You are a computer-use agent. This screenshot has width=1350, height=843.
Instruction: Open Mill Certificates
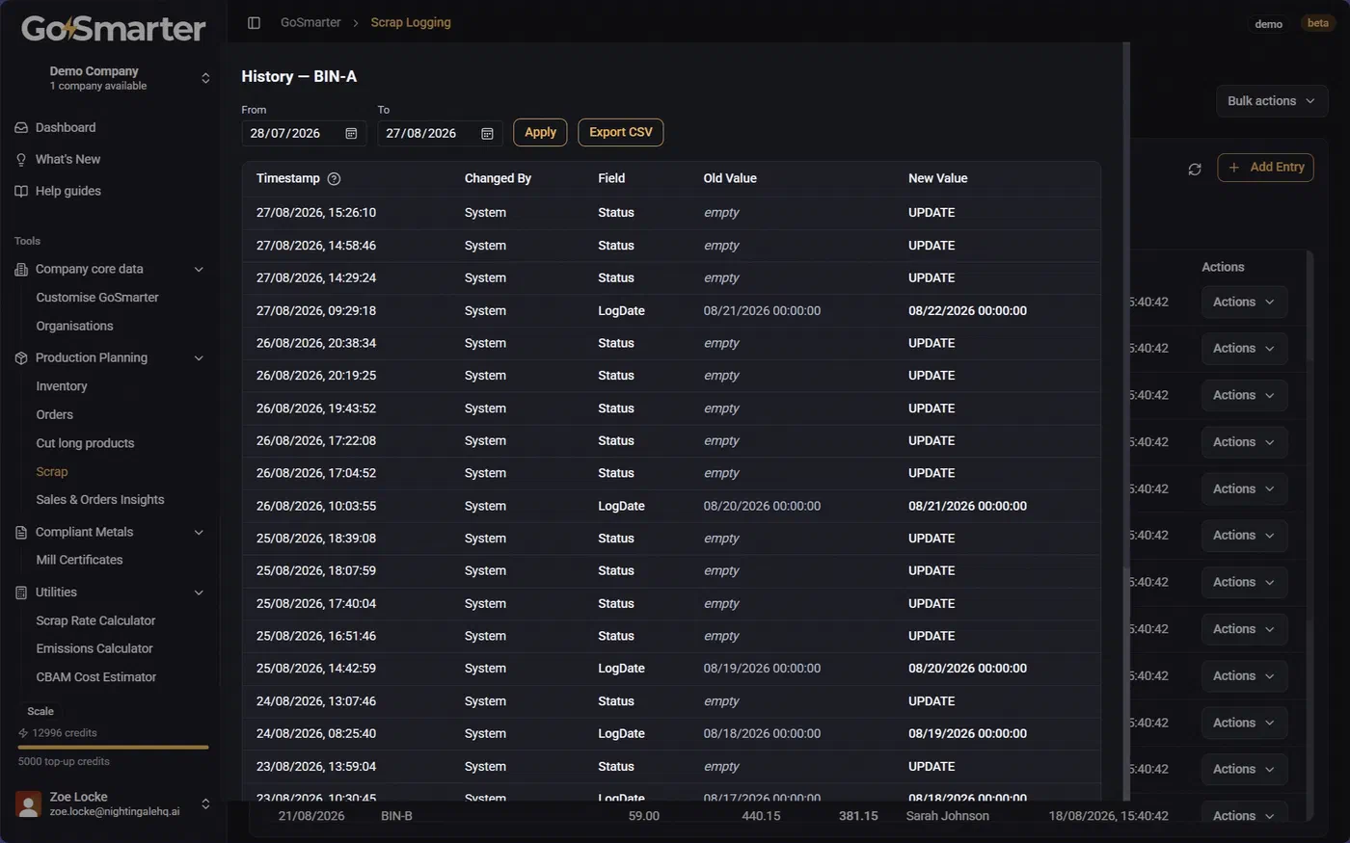click(79, 560)
